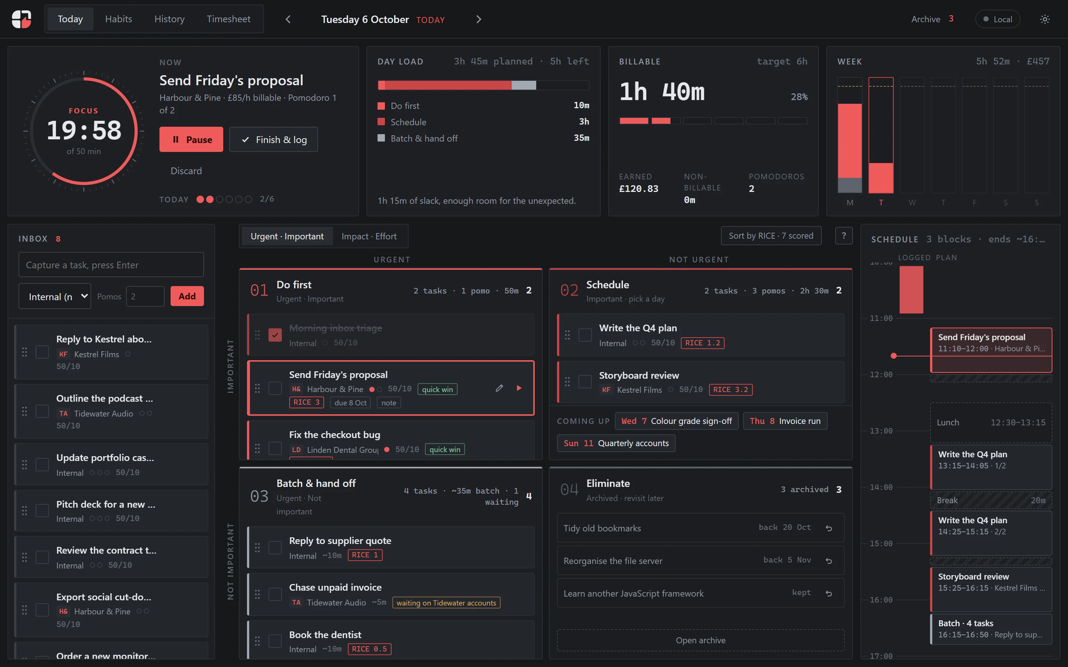Pause the focus timer
The height and width of the screenshot is (667, 1068).
click(191, 139)
